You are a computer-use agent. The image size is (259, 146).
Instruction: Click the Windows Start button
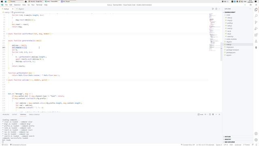point(2,2)
